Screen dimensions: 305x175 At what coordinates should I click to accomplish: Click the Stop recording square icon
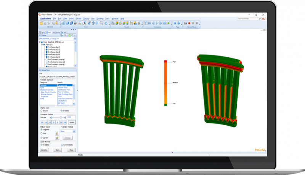coord(192,23)
